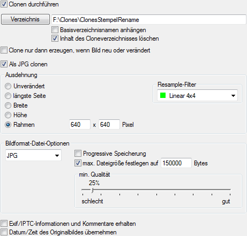Expand the JPG image format dropdown
The height and width of the screenshot is (236, 247).
coord(33,155)
